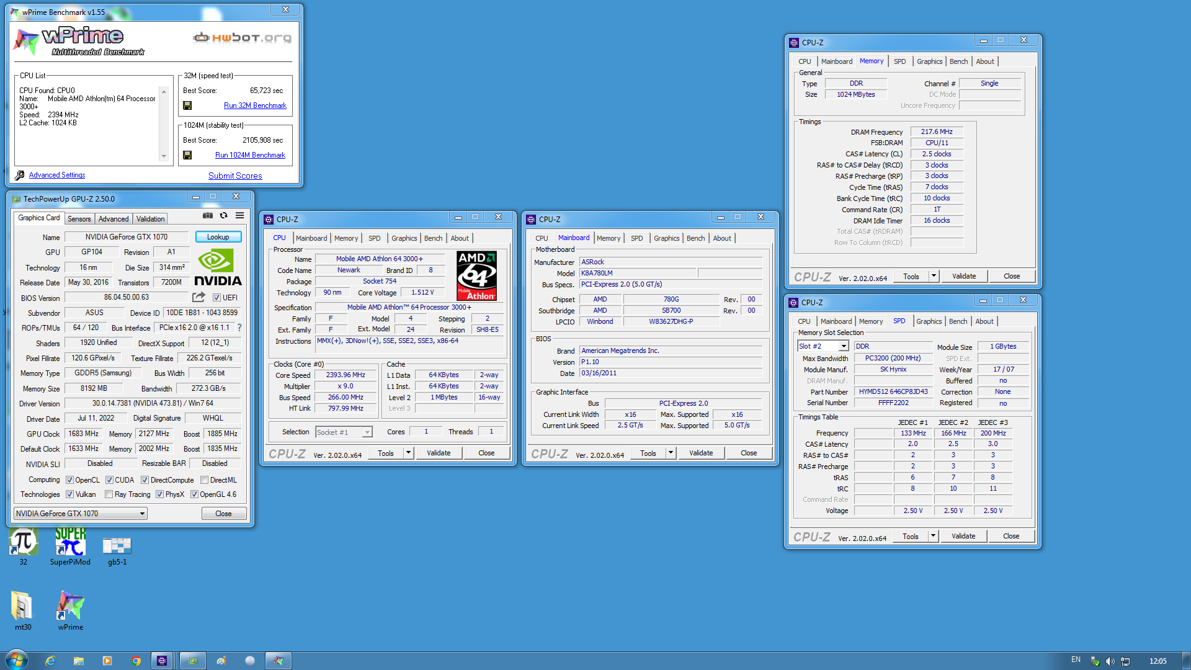Click Validate in the CPU-Z SPD window
Viewport: 1191px width, 670px height.
963,536
